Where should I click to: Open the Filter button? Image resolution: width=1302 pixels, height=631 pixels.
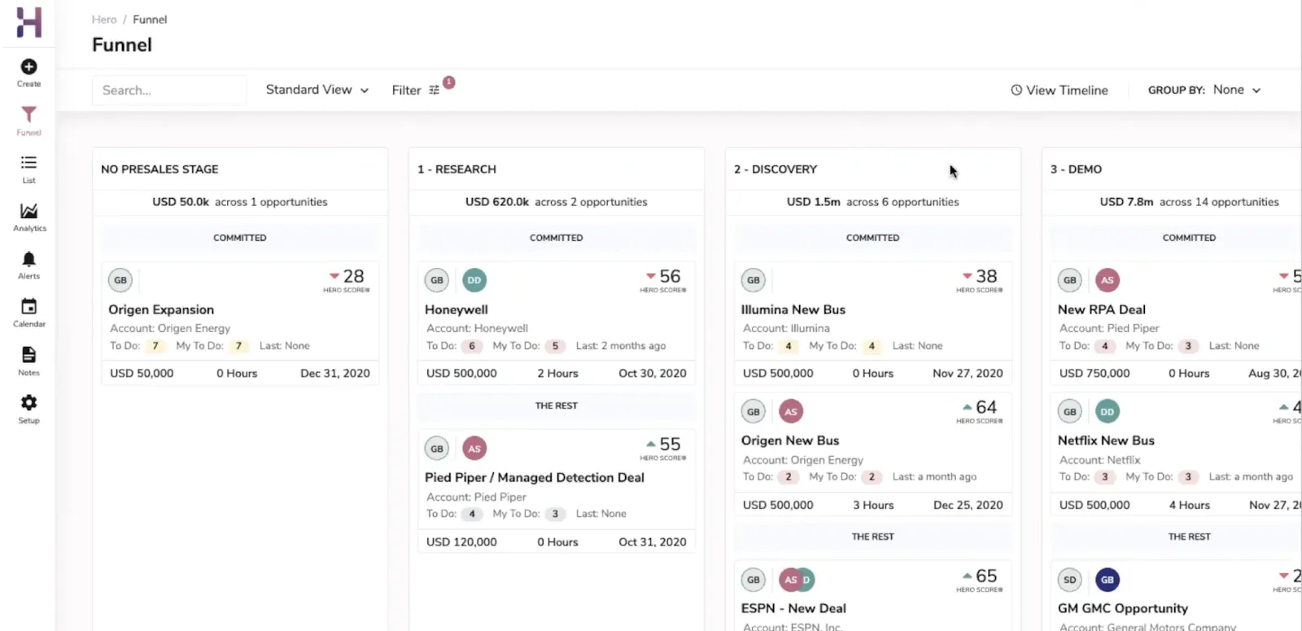416,90
